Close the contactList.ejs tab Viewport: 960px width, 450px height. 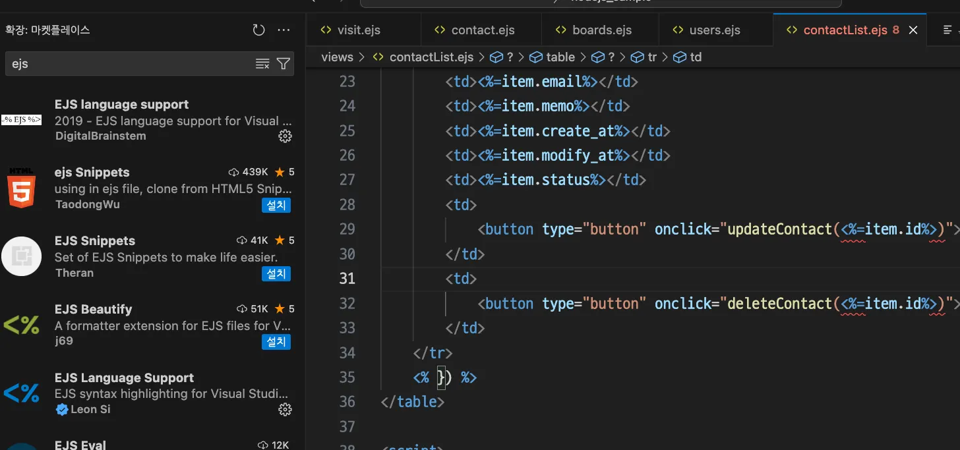pos(913,30)
